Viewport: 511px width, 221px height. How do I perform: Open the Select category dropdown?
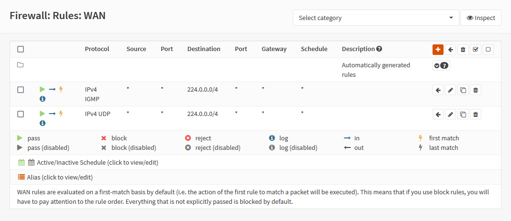tap(376, 18)
